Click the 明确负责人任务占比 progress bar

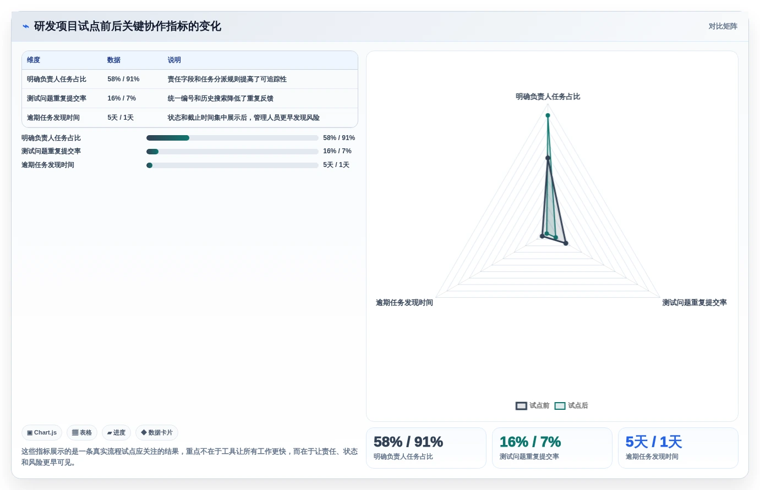pyautogui.click(x=232, y=138)
